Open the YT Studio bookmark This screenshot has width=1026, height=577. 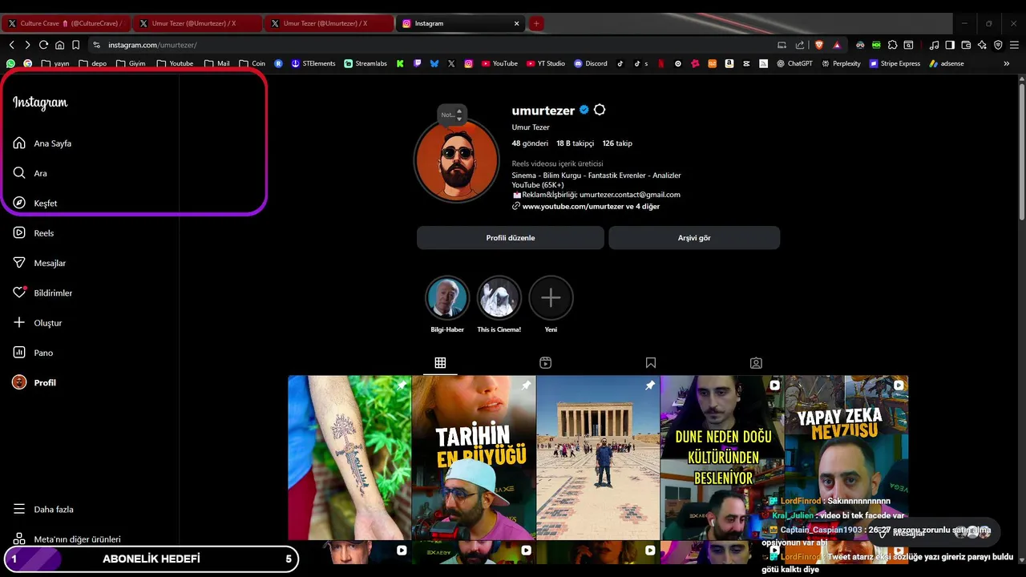(546, 63)
